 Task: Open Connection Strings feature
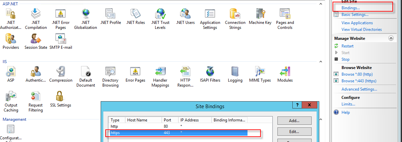click(235, 19)
